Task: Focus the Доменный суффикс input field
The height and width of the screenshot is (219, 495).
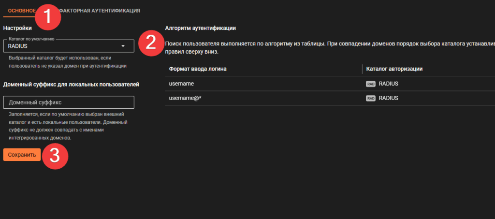Action: (68, 102)
